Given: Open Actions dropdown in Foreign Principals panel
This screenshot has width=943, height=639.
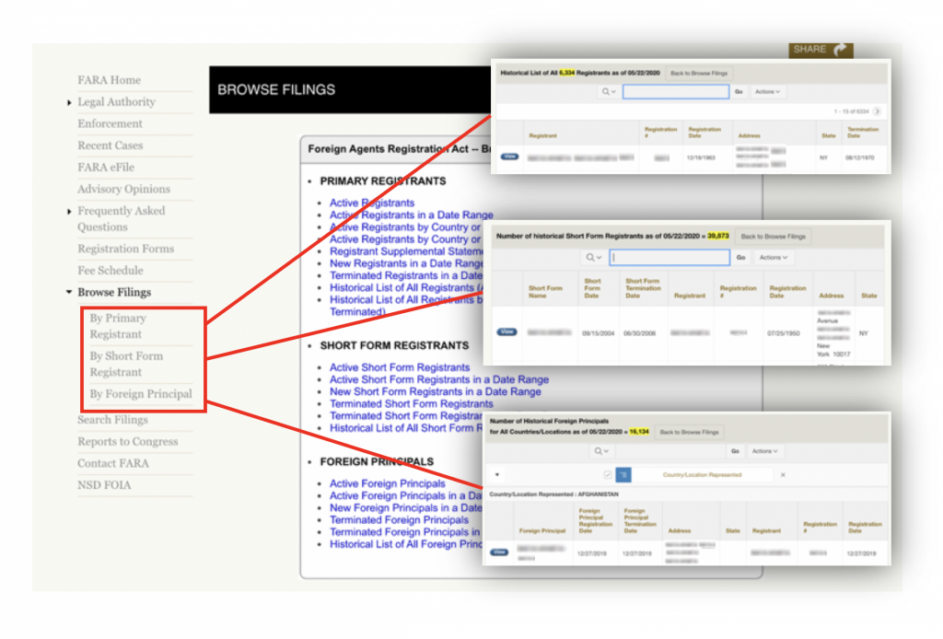Looking at the screenshot, I should [764, 451].
